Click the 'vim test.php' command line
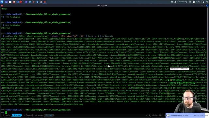The width and height of the screenshot is (209, 118). click(12, 17)
